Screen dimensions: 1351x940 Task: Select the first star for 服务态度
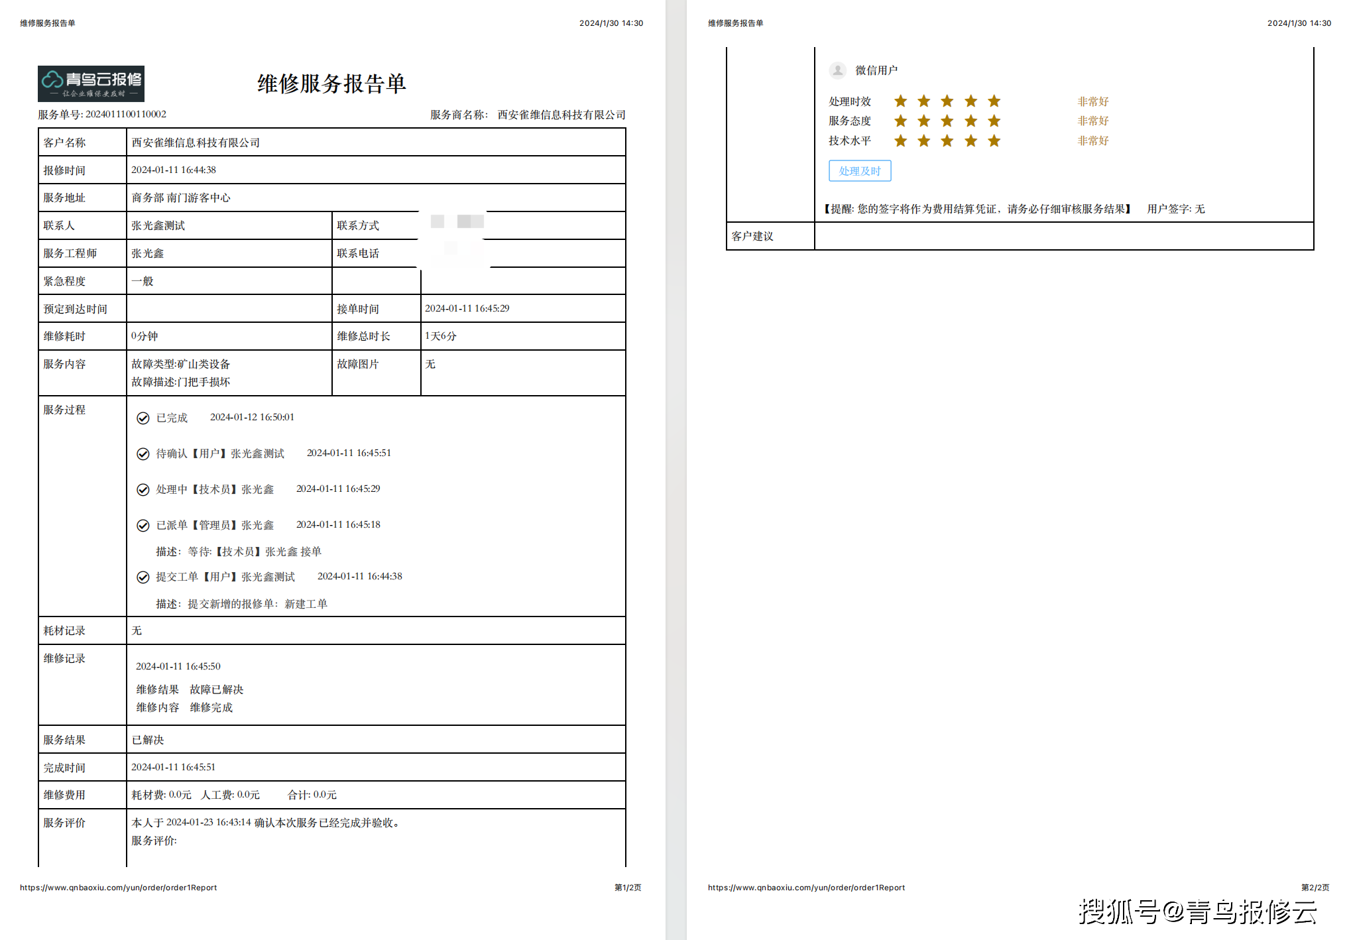[x=900, y=121]
